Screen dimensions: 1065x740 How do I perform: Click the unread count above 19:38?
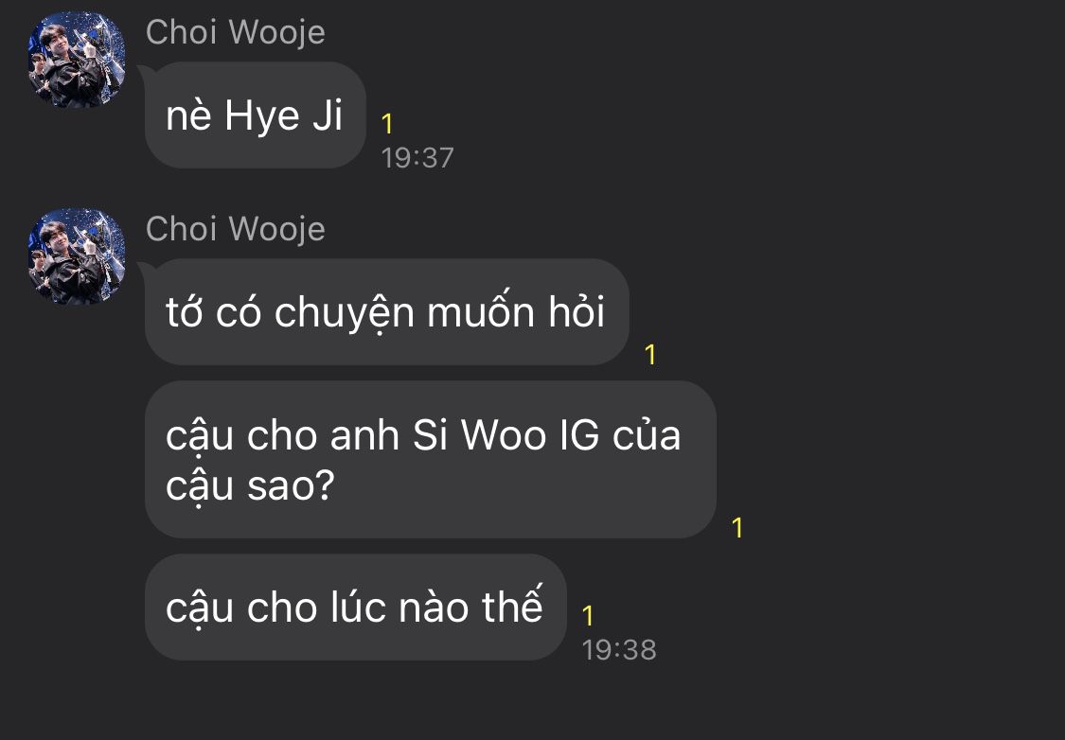(x=588, y=616)
